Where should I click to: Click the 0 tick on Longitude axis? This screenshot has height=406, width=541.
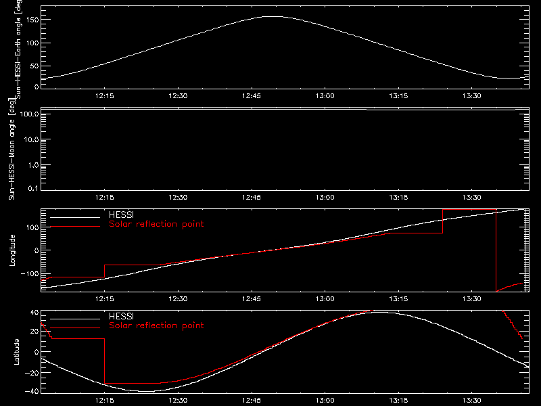(x=37, y=250)
